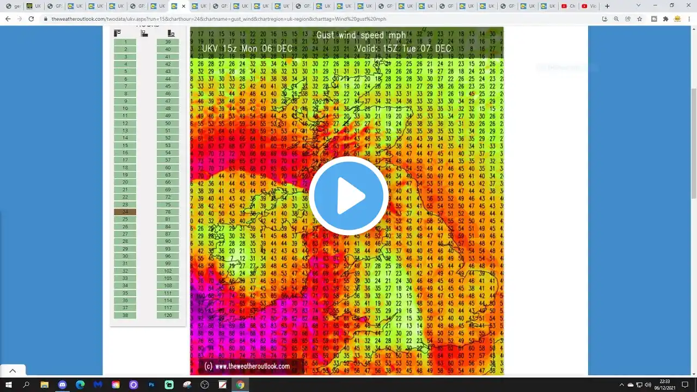Screen dimensions: 697x392
Task: Open the OneDrive cloud tray icon
Action: 631,385
